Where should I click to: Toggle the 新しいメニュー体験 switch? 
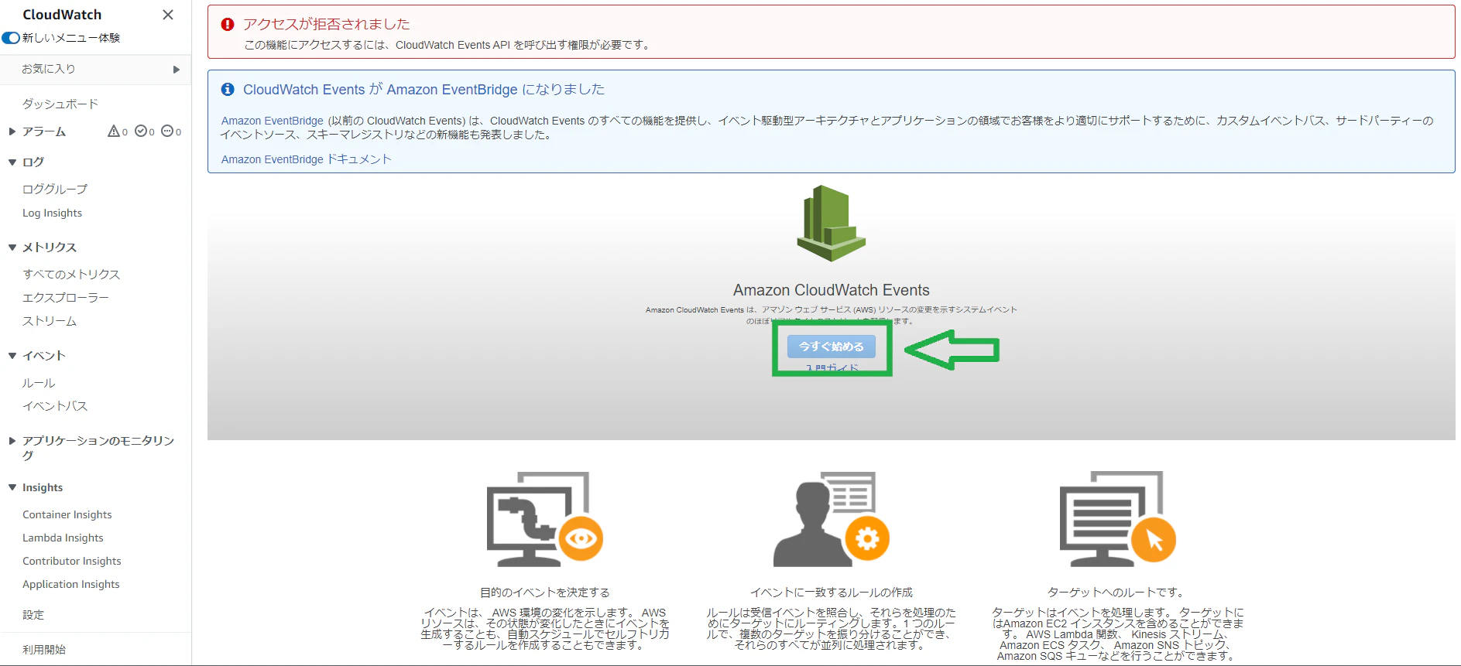(11, 38)
